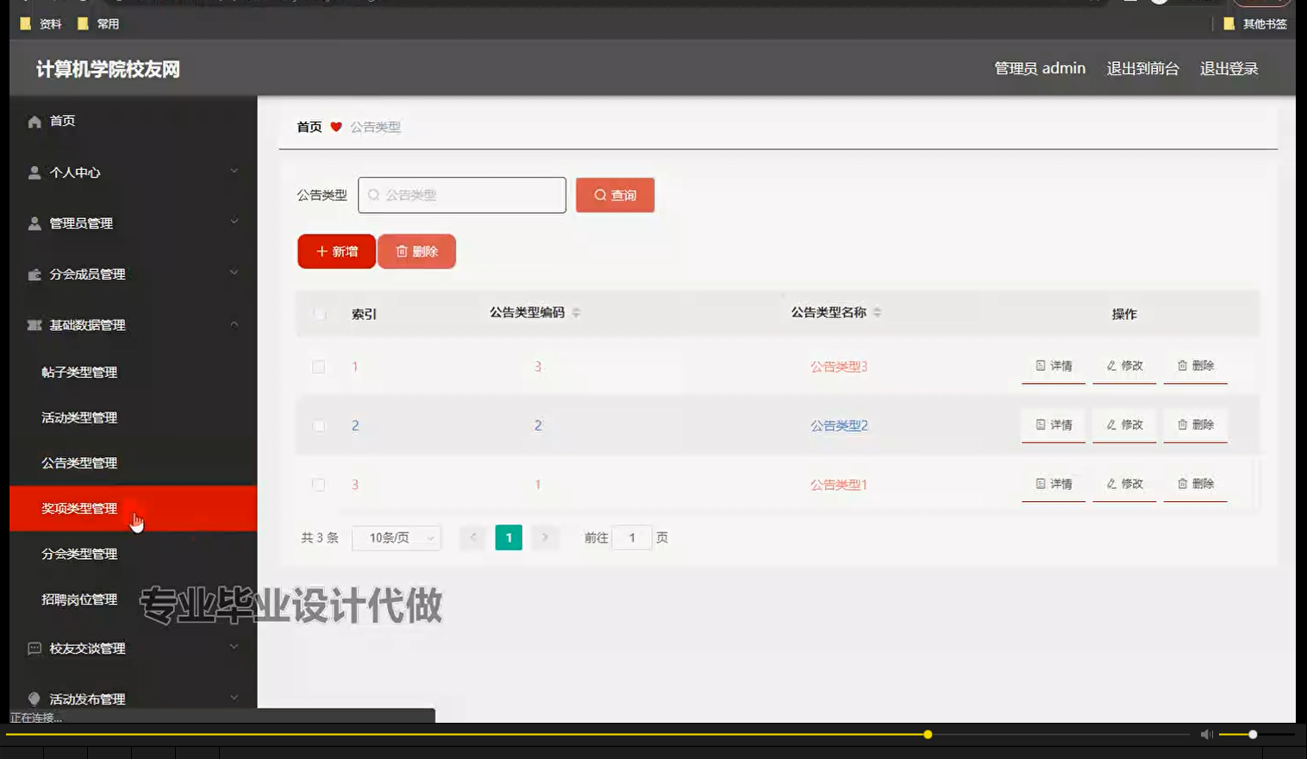Viewport: 1307px width, 759px height.
Task: Click the 公告类型2 link in table
Action: pos(838,424)
